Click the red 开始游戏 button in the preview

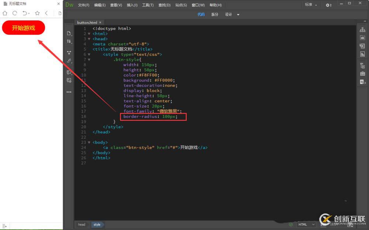click(x=23, y=27)
